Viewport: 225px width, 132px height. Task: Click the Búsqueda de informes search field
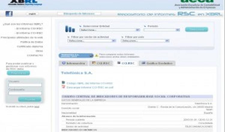tap(79, 14)
